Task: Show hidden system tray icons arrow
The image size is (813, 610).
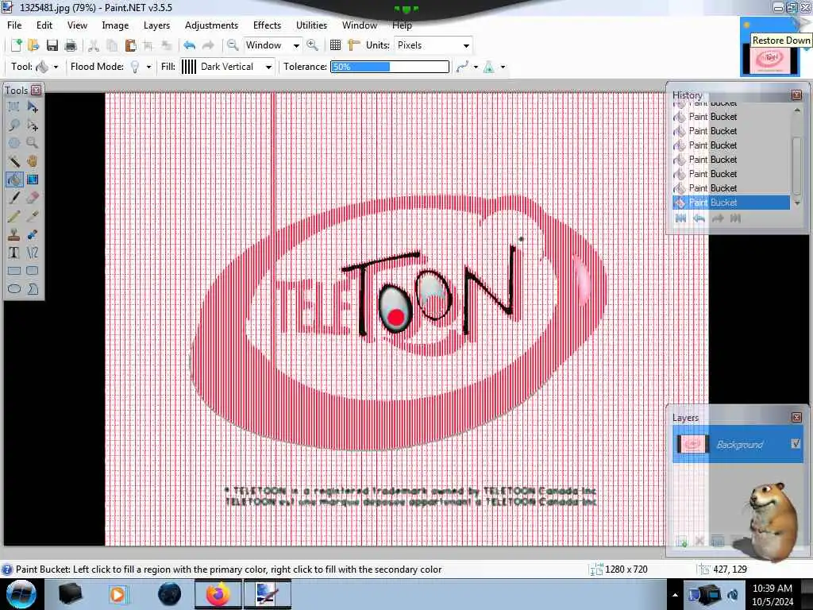Action: (x=675, y=595)
